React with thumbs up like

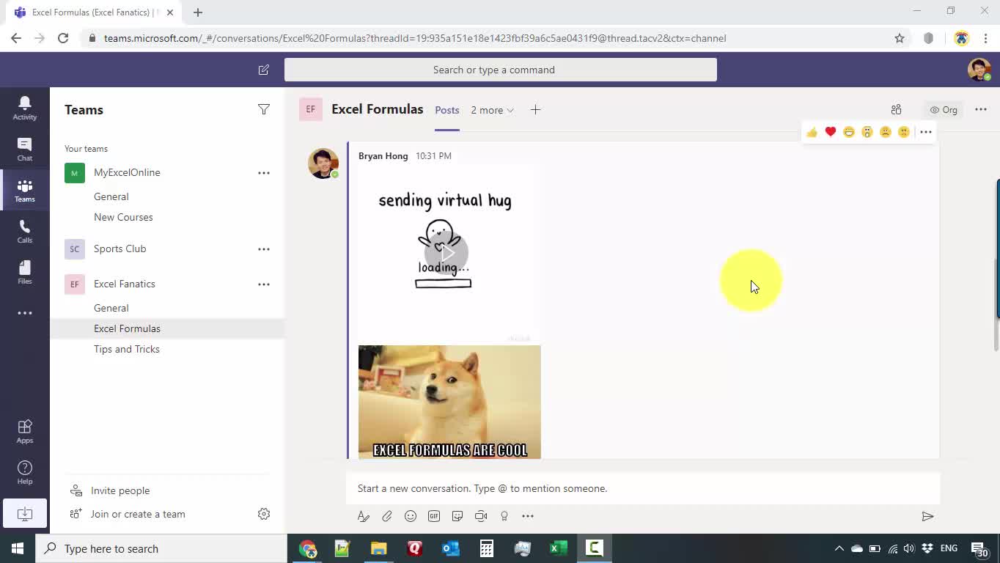pos(812,132)
